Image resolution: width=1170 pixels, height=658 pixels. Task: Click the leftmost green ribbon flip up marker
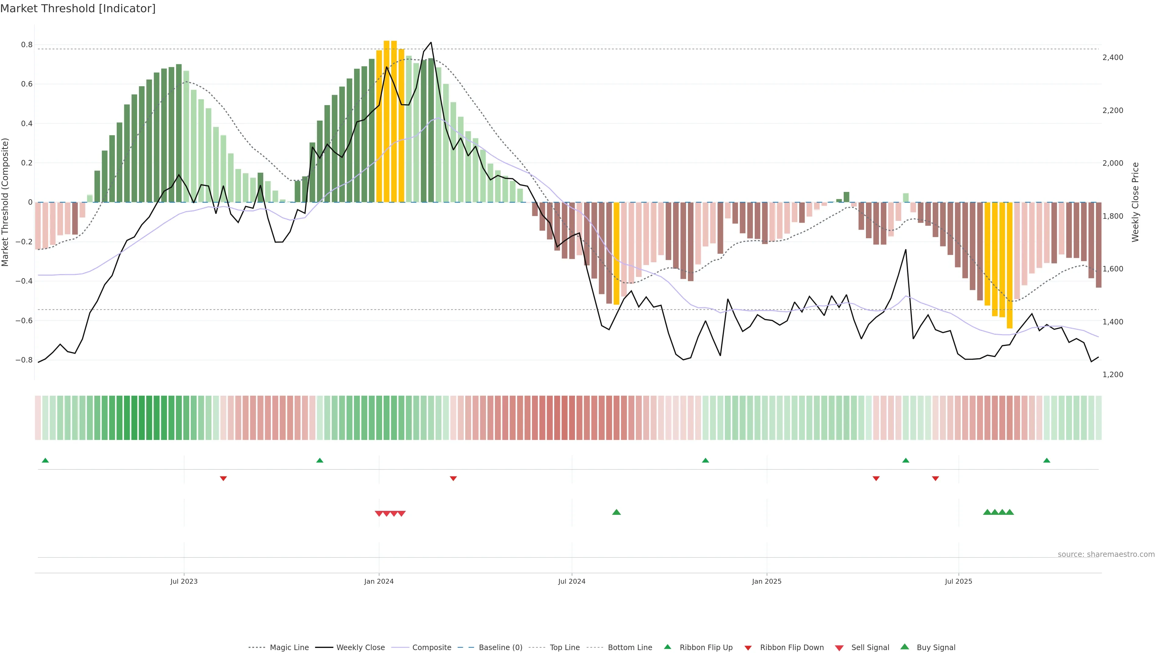tap(45, 461)
